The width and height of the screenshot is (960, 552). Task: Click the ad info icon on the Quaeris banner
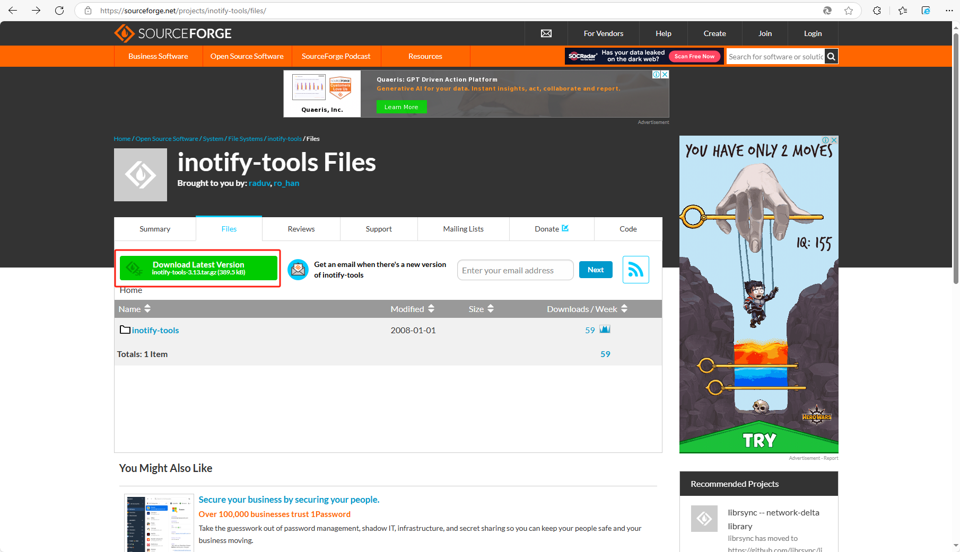(x=657, y=75)
